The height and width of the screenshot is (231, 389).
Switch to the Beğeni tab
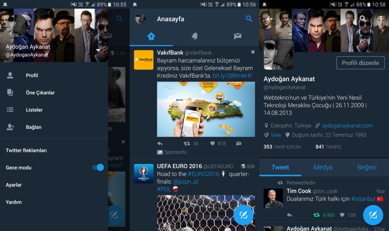coord(367,167)
